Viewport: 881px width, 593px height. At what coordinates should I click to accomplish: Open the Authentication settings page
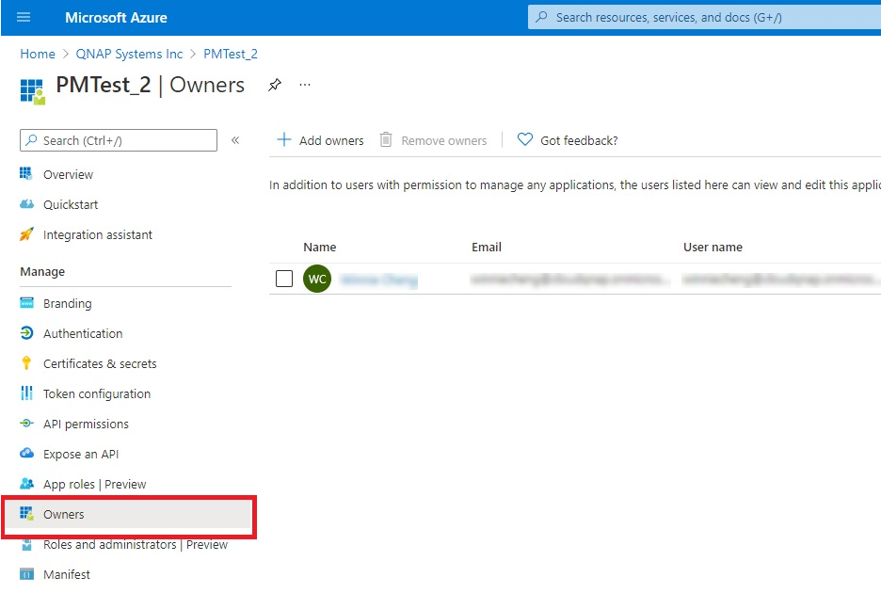point(83,333)
